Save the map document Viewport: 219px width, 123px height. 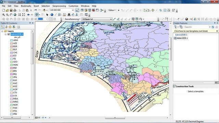[x=11, y=10]
